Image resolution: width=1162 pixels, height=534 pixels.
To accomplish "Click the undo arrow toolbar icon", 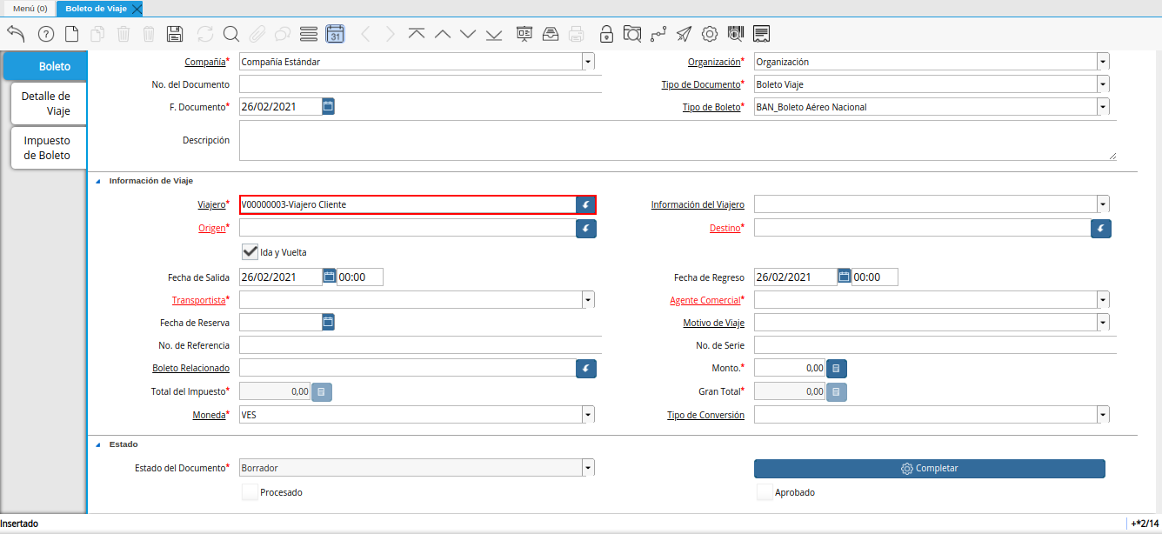I will point(16,34).
